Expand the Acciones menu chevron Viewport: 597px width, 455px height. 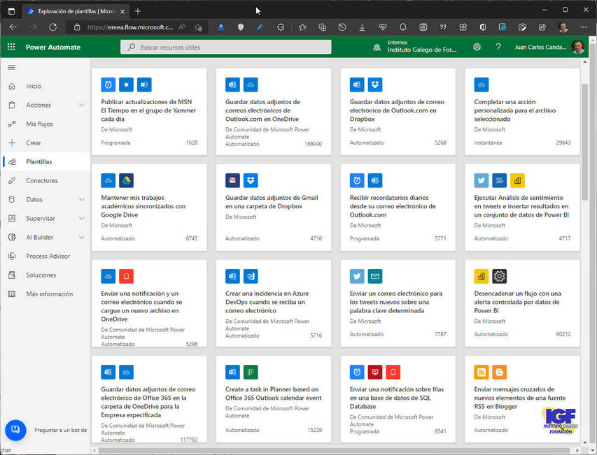(x=82, y=106)
